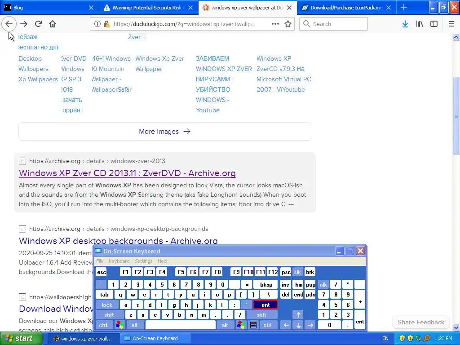Click the magnifier tray icon beside the clock
This screenshot has width=460, height=345.
point(427,338)
